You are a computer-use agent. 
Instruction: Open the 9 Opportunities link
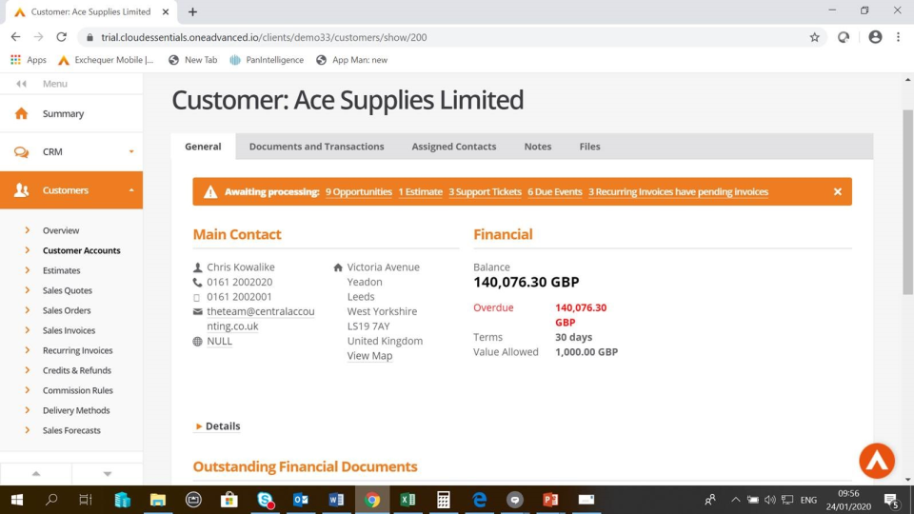[x=359, y=191]
